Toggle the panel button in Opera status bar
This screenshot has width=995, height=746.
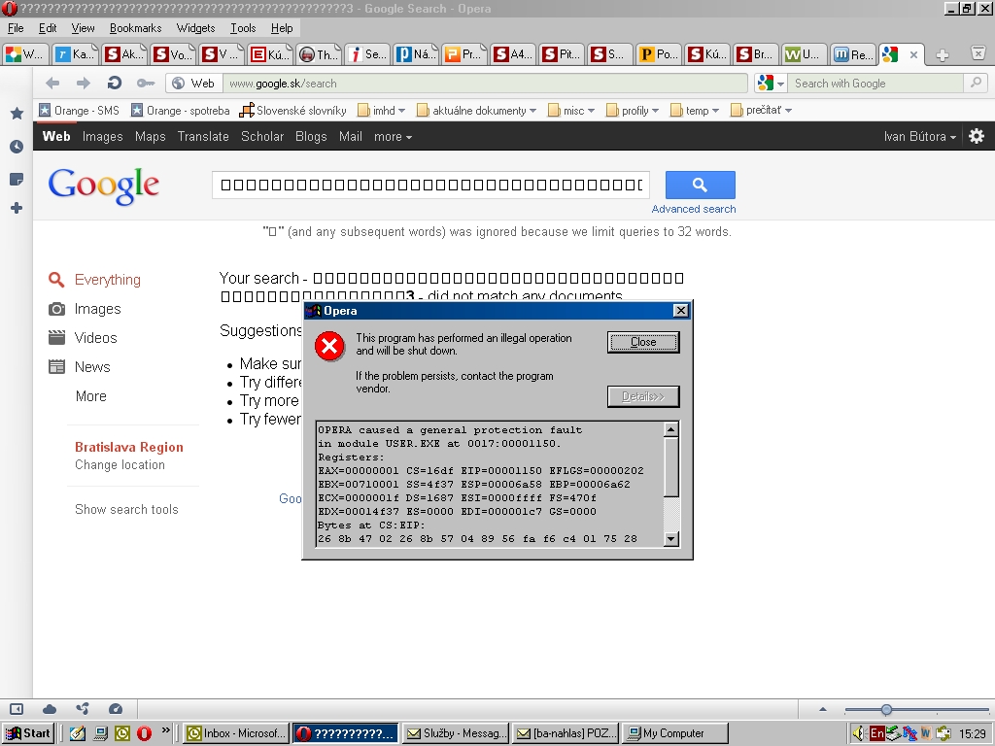point(17,709)
